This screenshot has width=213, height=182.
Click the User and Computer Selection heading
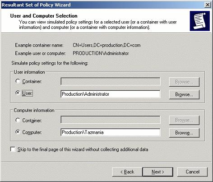pos(44,16)
